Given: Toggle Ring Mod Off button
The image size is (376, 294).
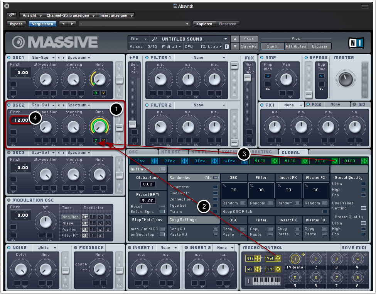Looking at the screenshot, I should (85, 217).
